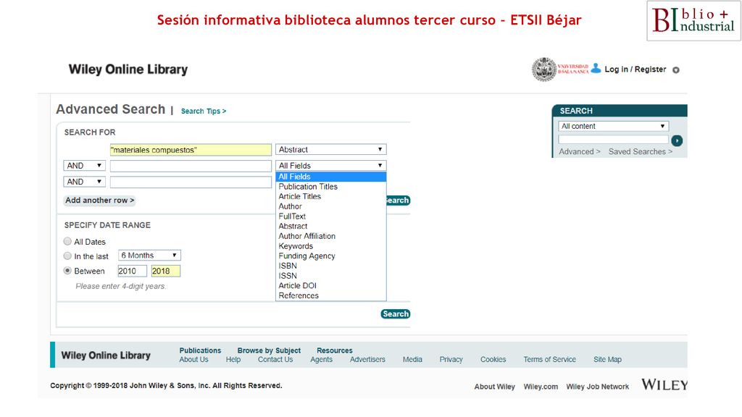
Task: Open the 6 Months period dropdown
Action: click(149, 256)
